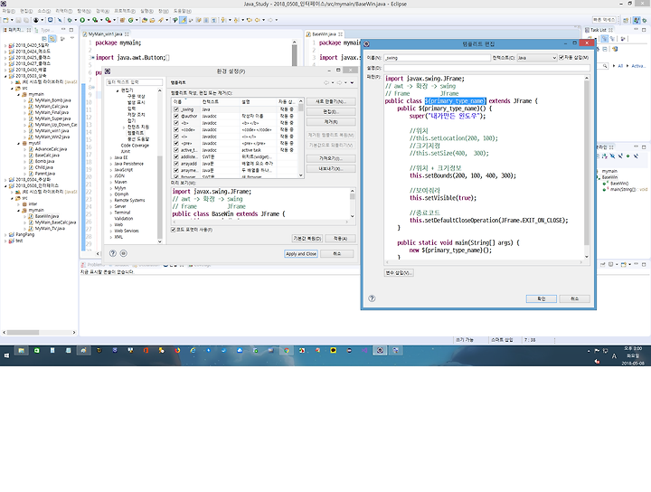Screen dimensions: 651x492
Task: Click the template name field containing _swing
Action: [x=438, y=58]
